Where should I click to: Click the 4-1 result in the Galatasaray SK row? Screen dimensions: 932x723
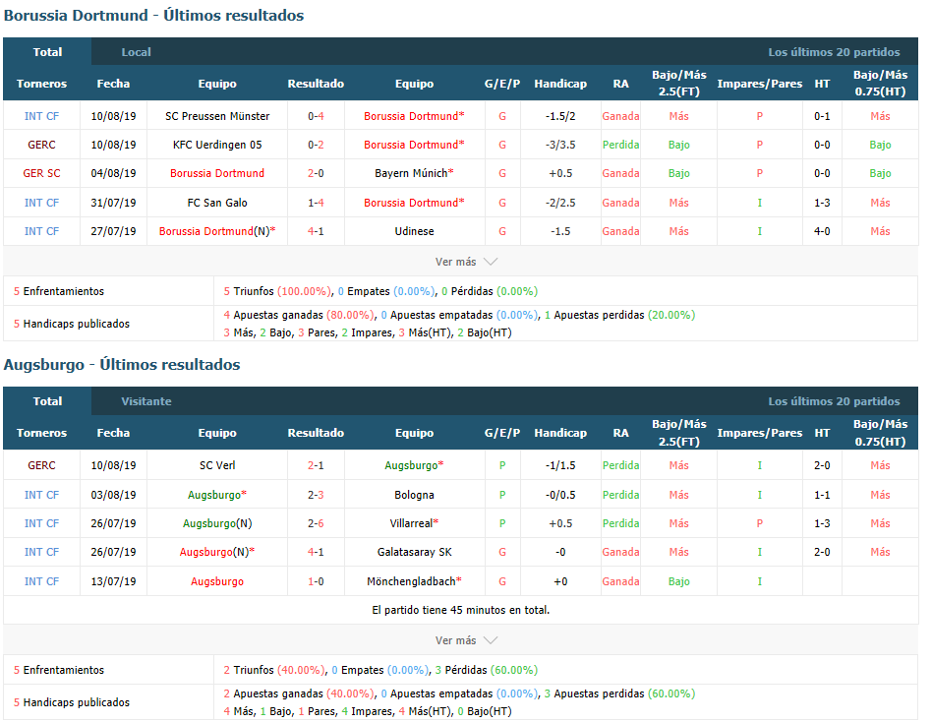(x=316, y=552)
